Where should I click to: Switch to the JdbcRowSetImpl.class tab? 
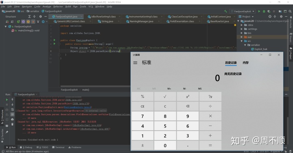click(x=103, y=17)
